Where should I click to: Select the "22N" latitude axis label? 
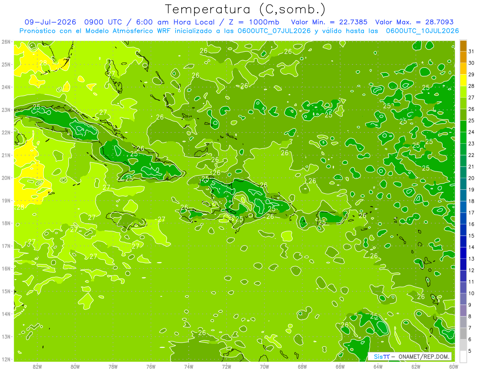pos(6,132)
